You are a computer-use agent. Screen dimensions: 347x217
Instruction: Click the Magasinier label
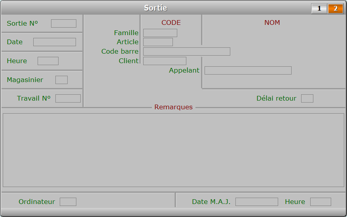coord(25,80)
